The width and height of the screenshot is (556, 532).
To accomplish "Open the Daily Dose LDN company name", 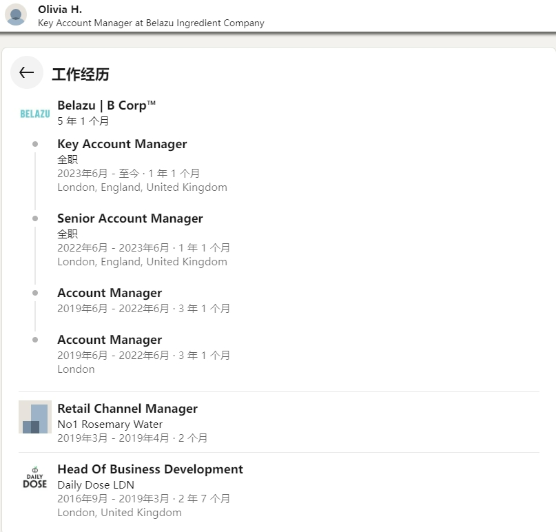I will [96, 485].
